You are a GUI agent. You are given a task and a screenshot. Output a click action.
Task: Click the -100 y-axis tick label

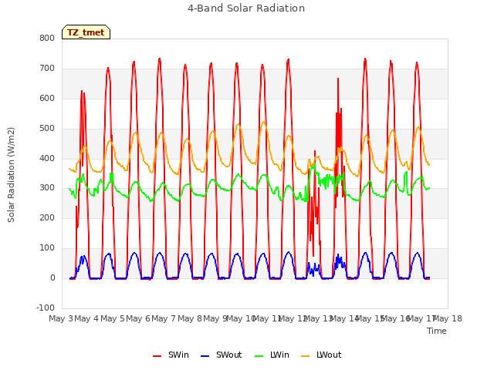tap(46, 308)
